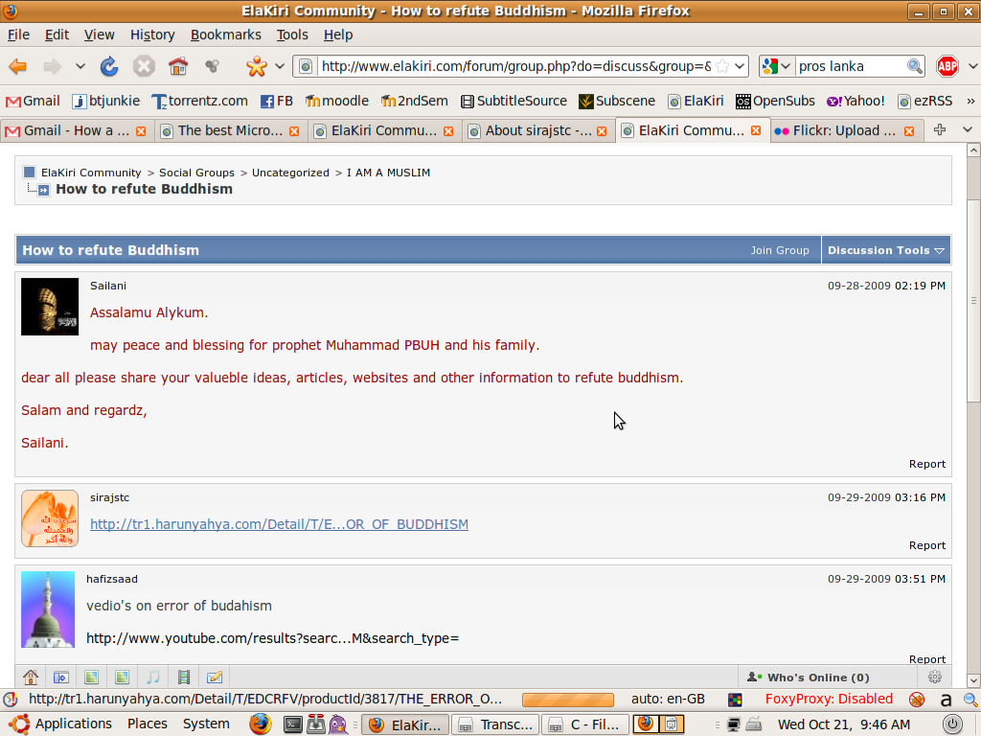Viewport: 981px width, 736px height.
Task: Click the search magnifier in search box
Action: click(914, 66)
